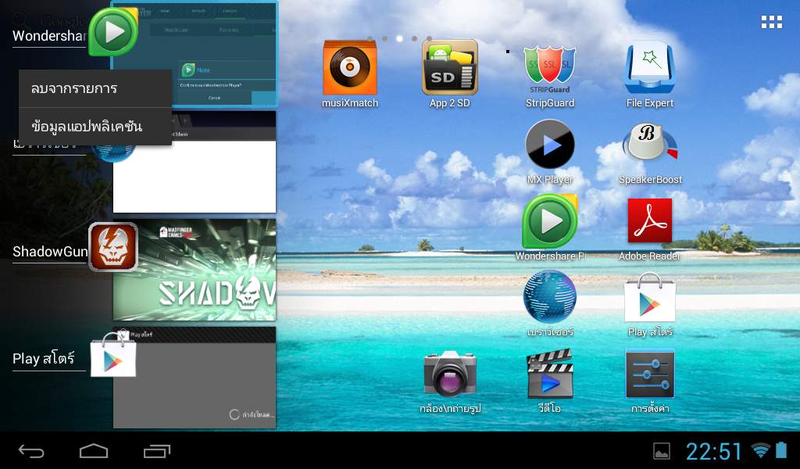Launch MX Player
The height and width of the screenshot is (469, 800).
pyautogui.click(x=550, y=145)
